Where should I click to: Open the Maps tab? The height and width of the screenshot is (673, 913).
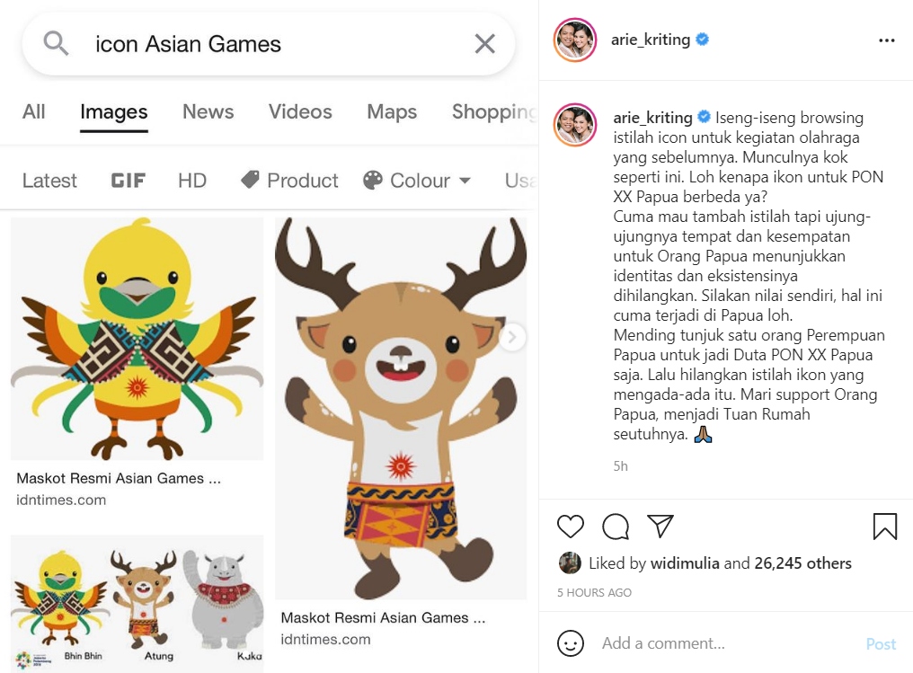tap(391, 111)
